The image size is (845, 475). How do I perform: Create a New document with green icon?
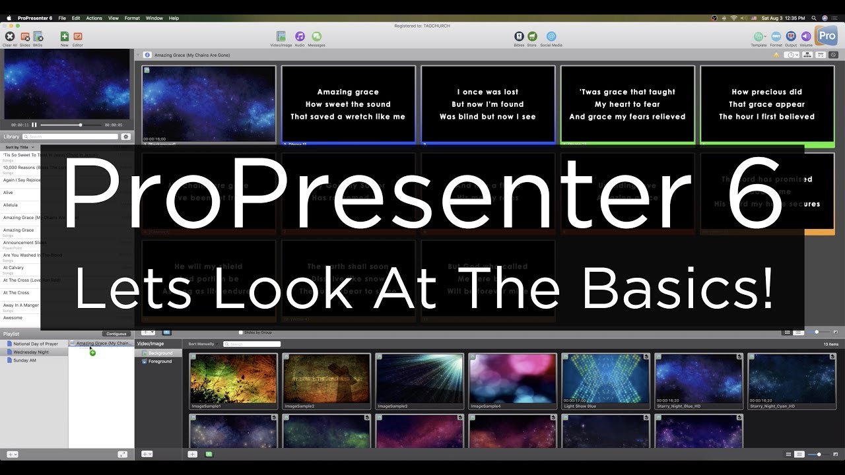pyautogui.click(x=65, y=37)
